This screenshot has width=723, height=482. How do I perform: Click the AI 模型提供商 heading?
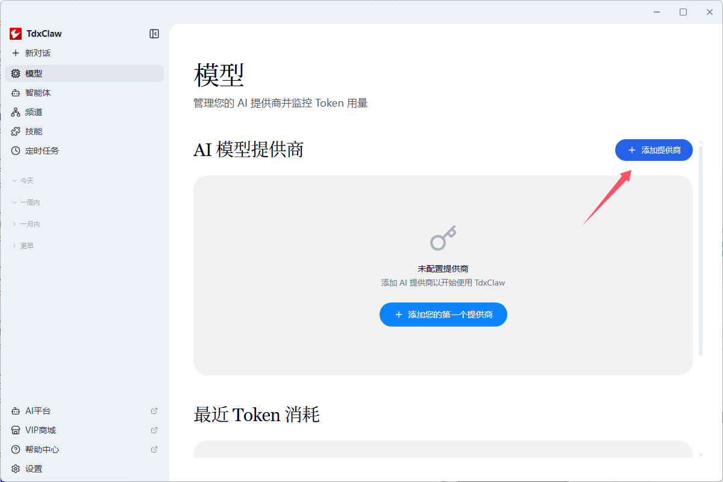(248, 150)
